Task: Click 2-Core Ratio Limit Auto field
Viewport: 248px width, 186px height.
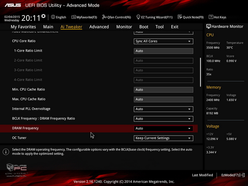Action: pos(163,61)
